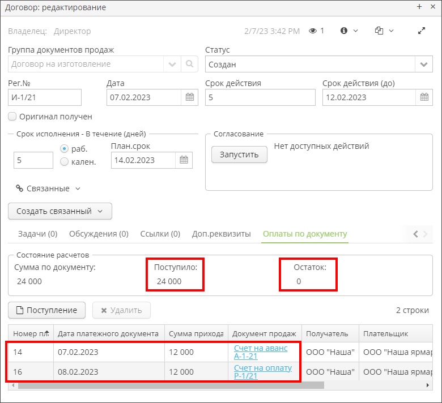Select the раб. radio button
The height and width of the screenshot is (403, 442).
pos(64,148)
